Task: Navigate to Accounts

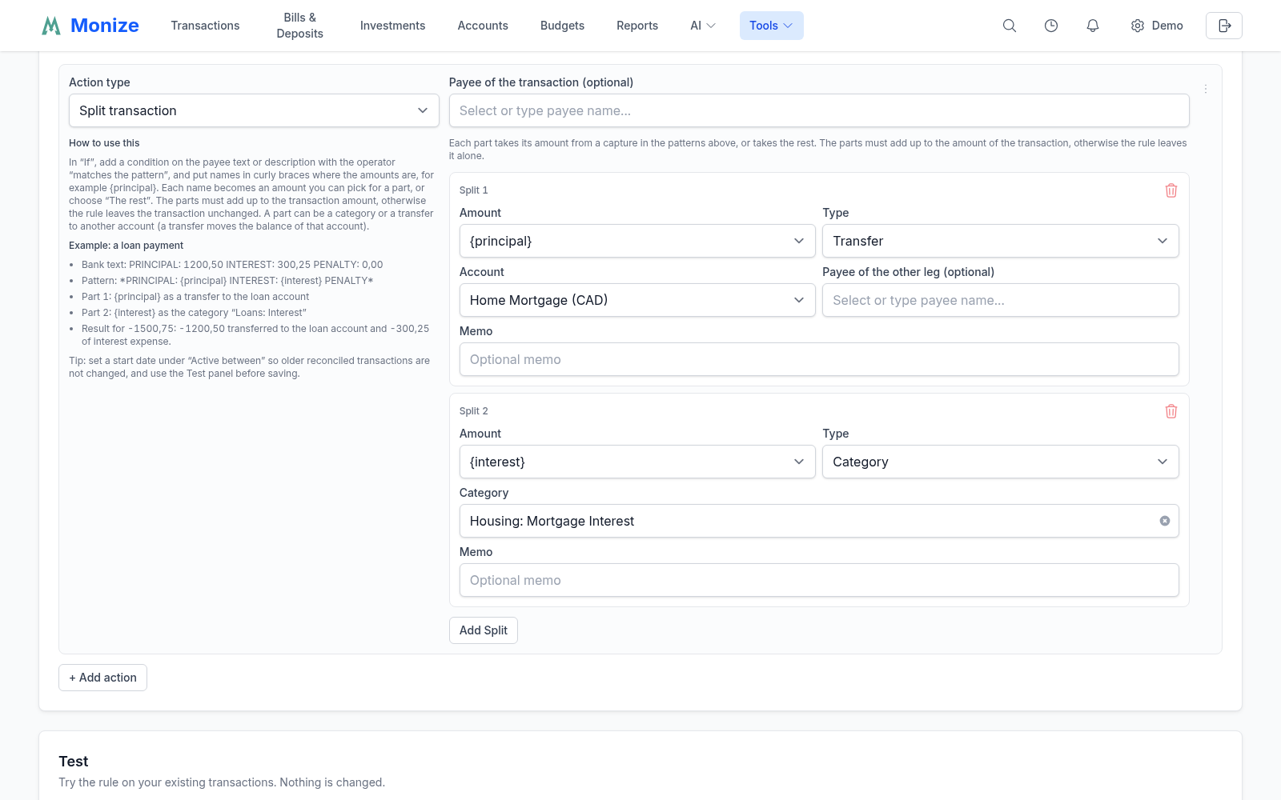Action: pos(483,26)
